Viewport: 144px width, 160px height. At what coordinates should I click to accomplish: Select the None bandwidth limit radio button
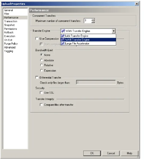tap(41, 55)
